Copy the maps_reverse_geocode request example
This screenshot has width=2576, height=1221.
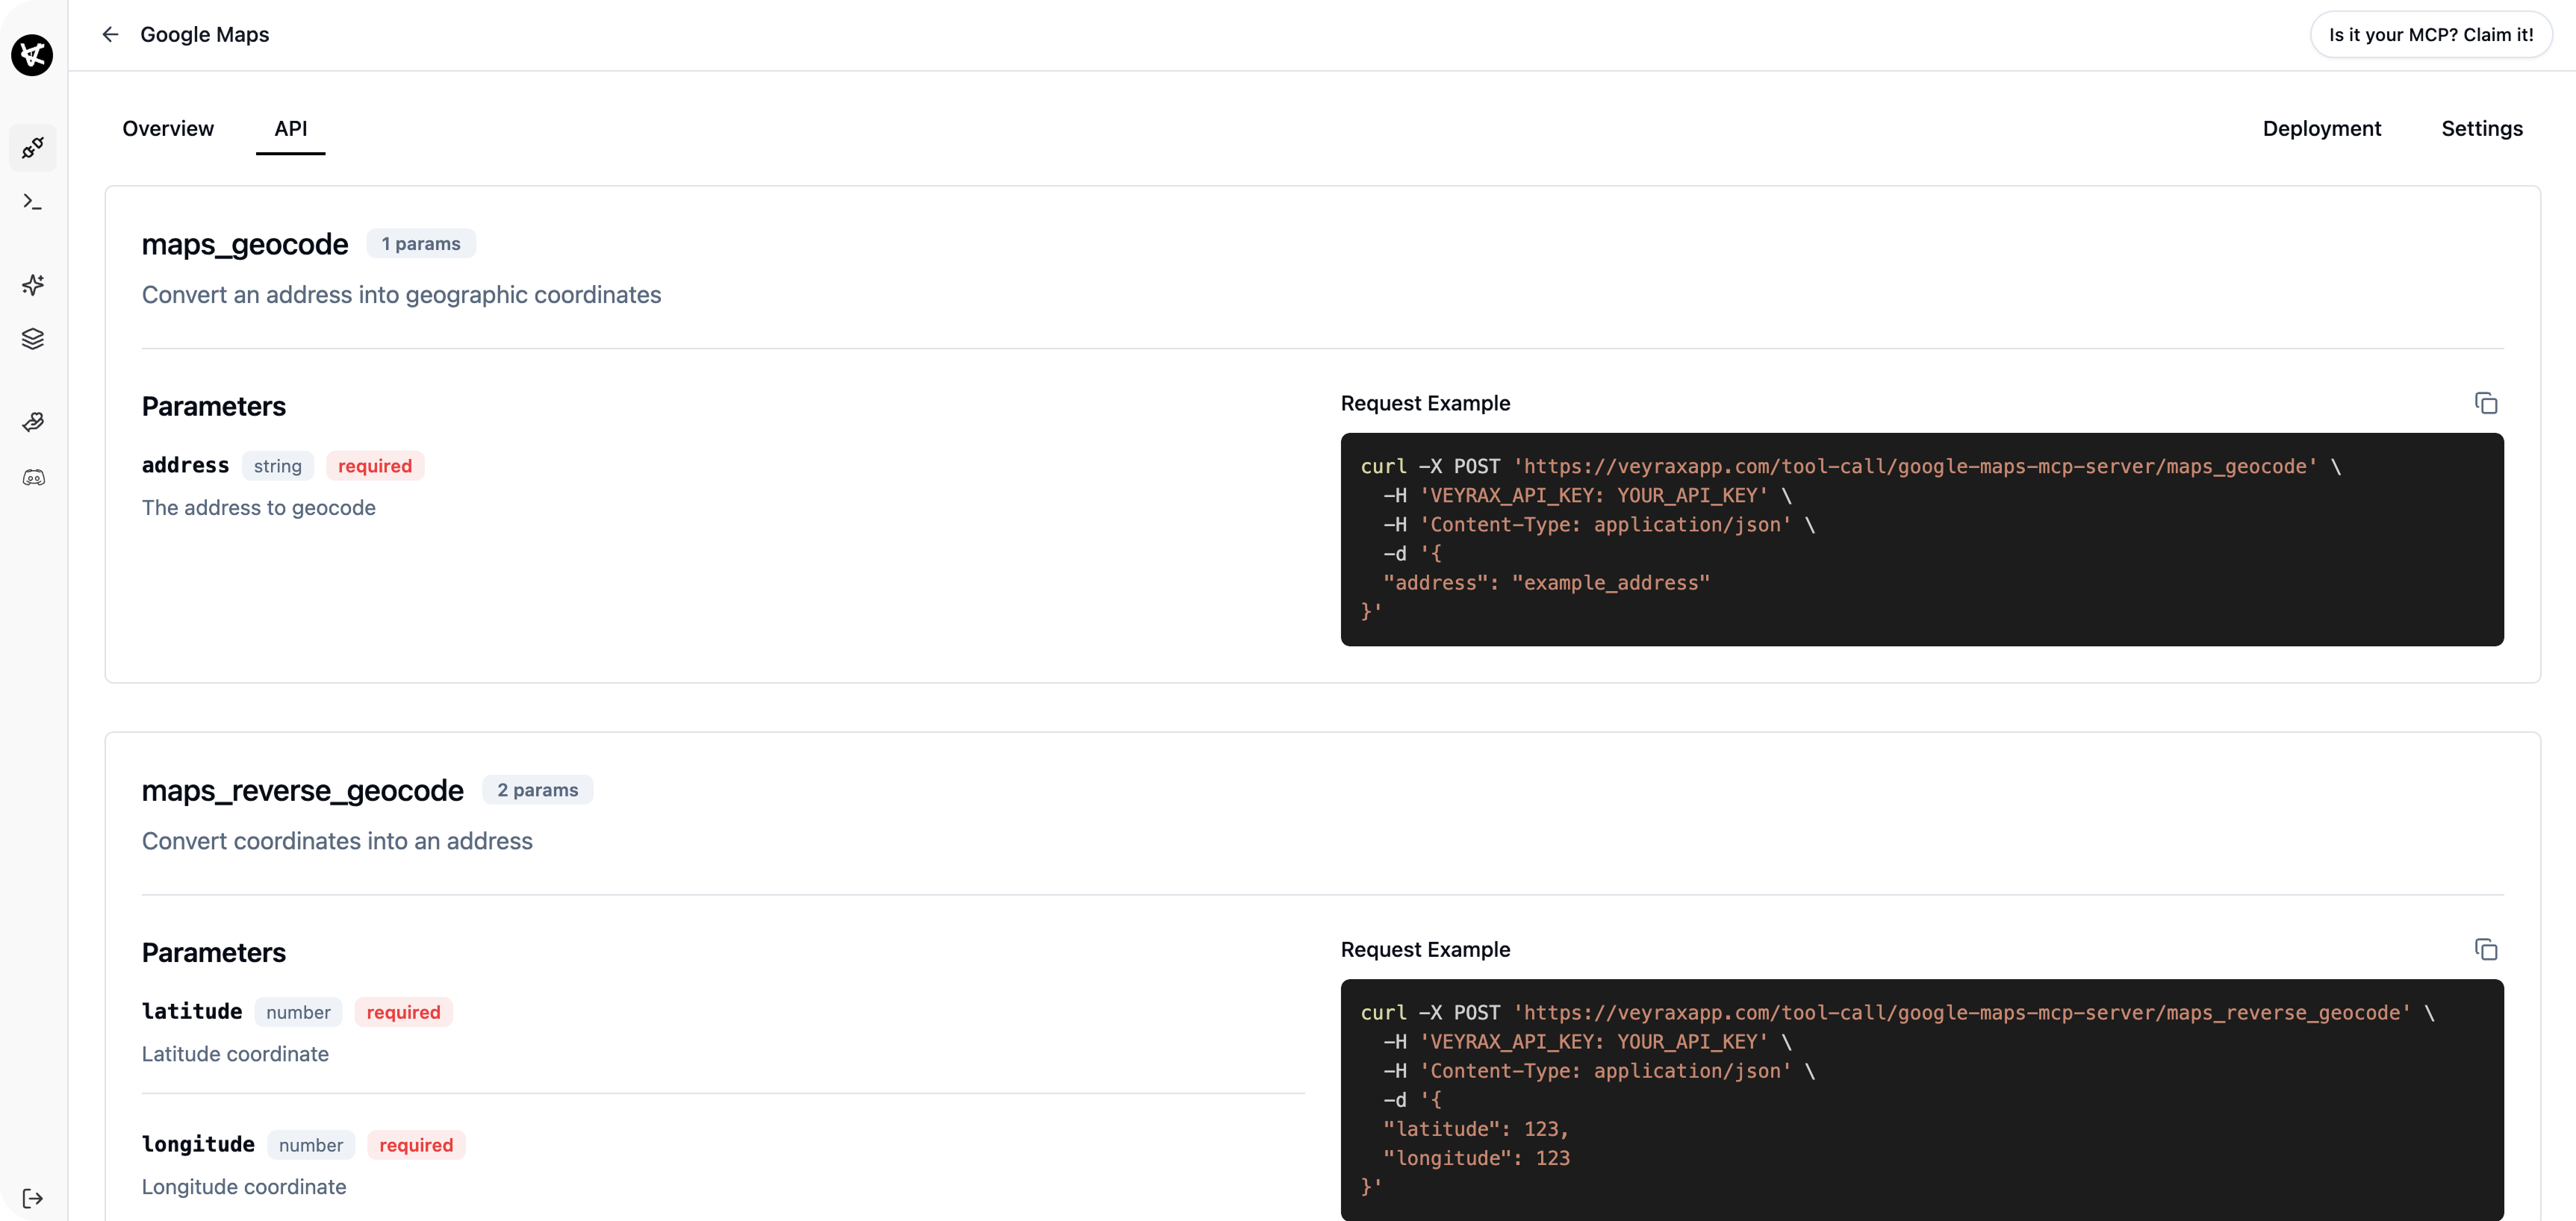[x=2486, y=949]
